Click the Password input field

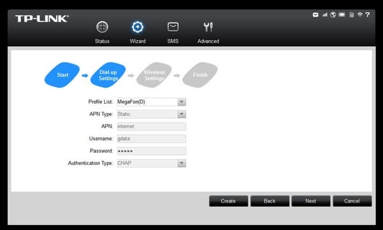tap(151, 151)
